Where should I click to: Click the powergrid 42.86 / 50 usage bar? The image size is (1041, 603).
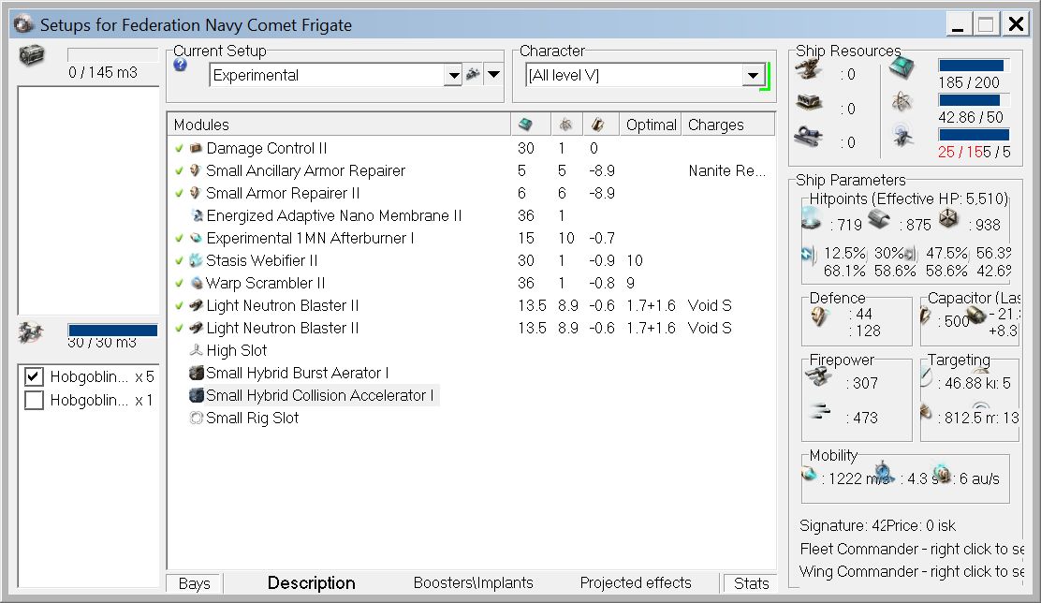974,99
